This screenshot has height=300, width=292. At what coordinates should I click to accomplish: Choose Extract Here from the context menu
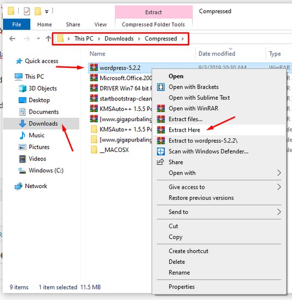[x=219, y=130]
